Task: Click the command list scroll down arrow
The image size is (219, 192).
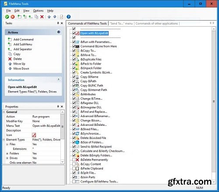Action: coord(214,182)
